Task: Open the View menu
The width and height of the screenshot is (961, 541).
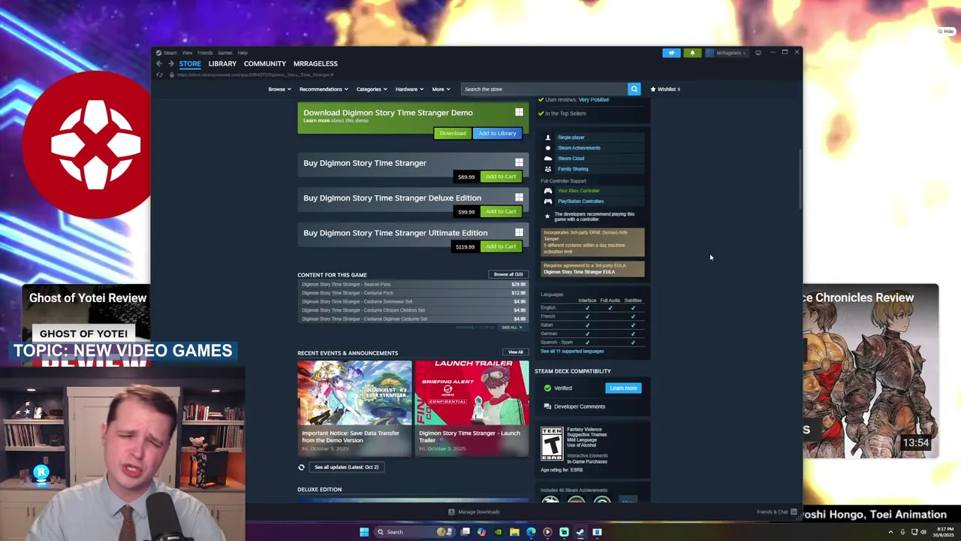Action: point(187,53)
